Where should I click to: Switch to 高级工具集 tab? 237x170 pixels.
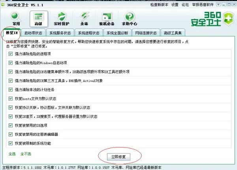[x=174, y=33]
